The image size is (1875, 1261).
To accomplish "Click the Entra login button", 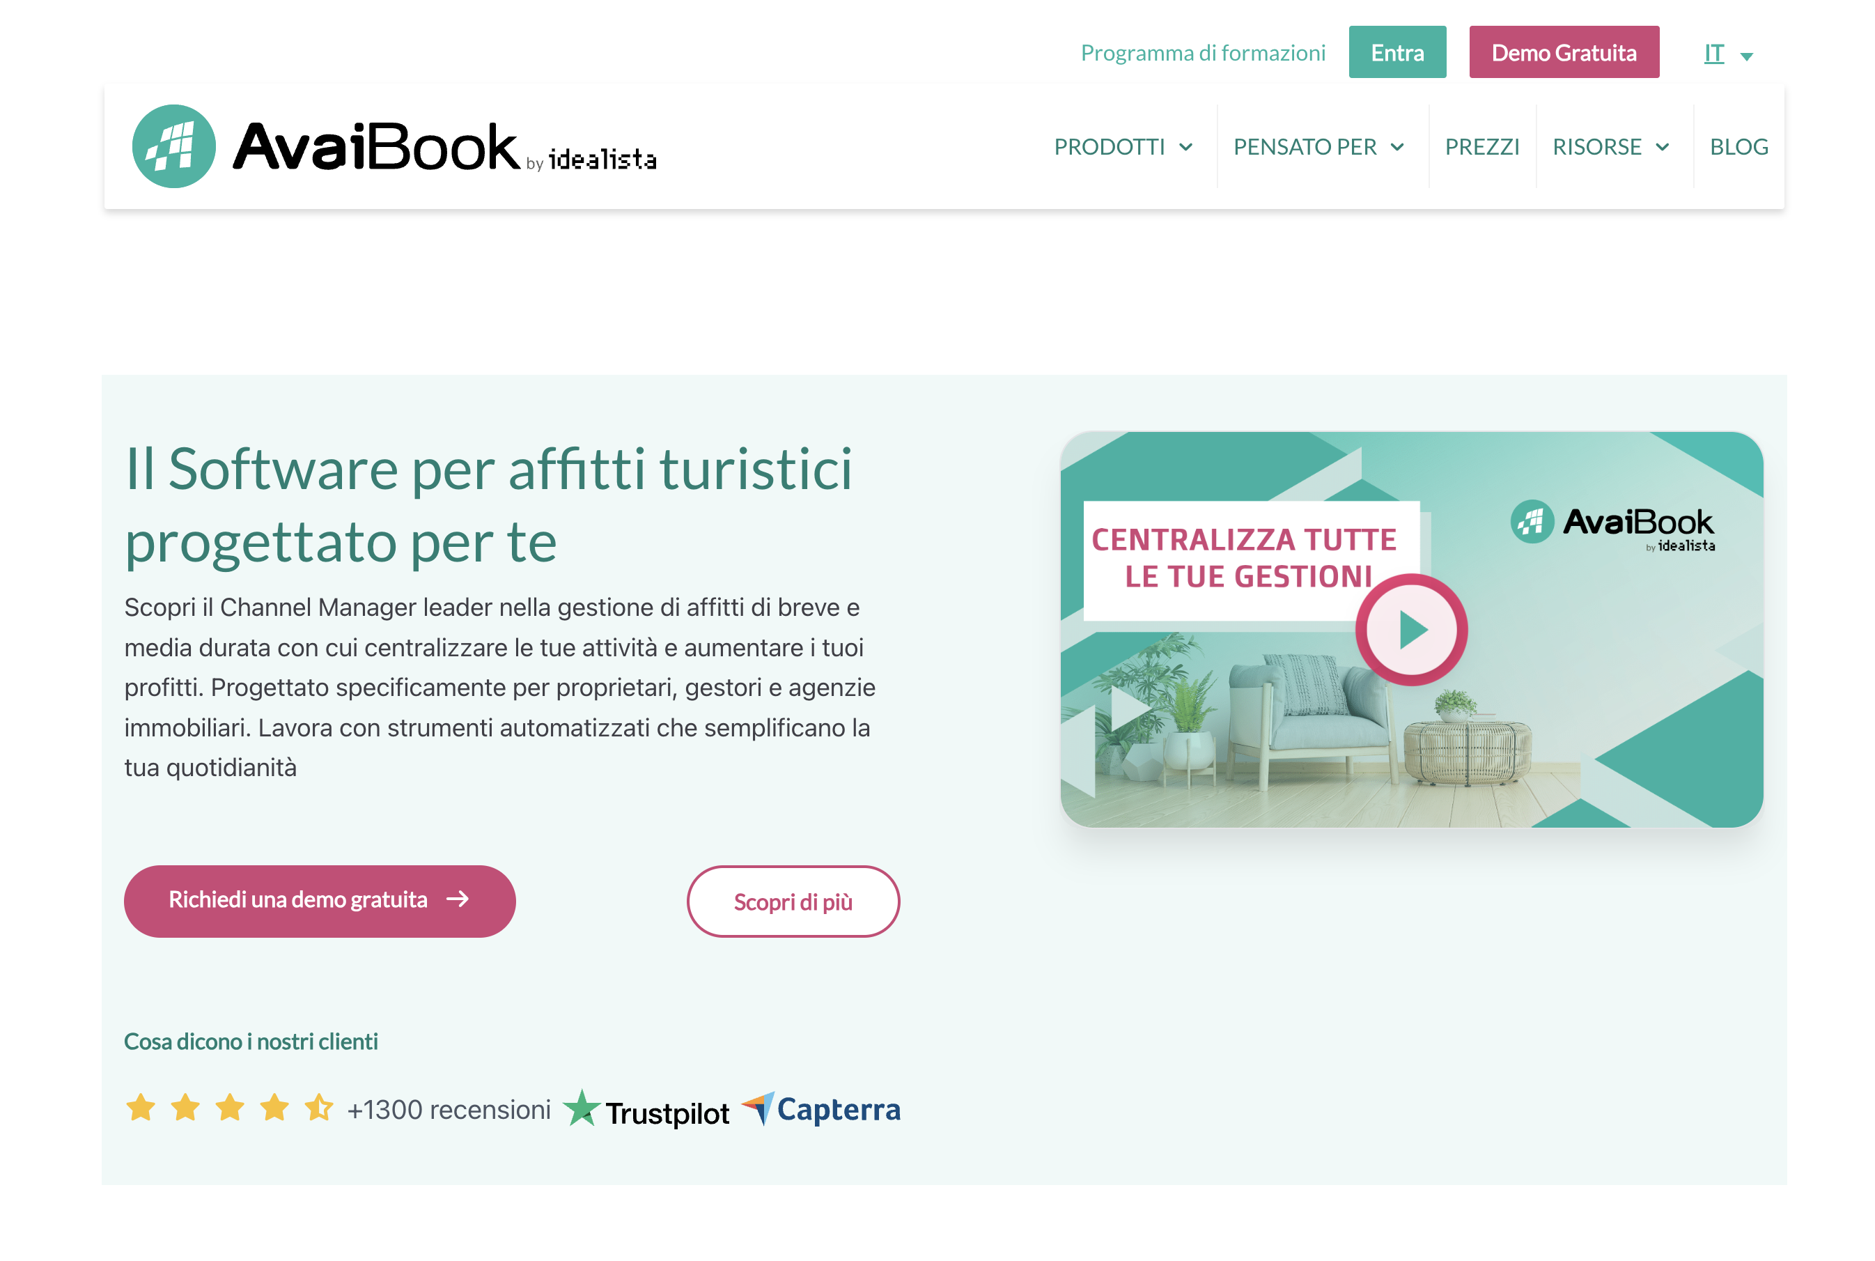I will click(1397, 52).
